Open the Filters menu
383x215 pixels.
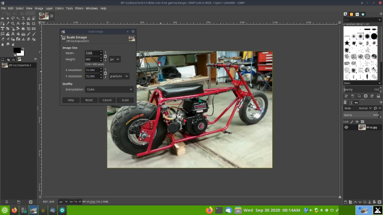(79, 8)
